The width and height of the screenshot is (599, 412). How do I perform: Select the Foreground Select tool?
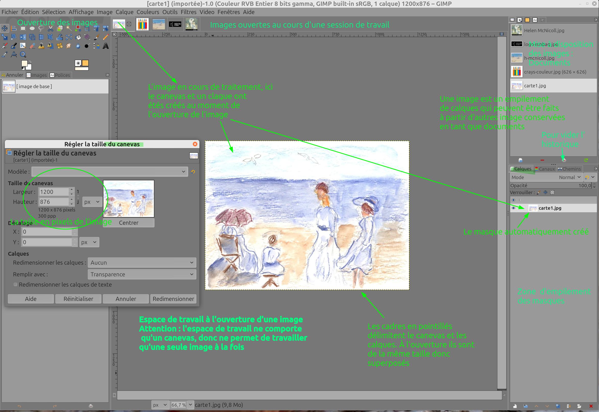[x=59, y=28]
